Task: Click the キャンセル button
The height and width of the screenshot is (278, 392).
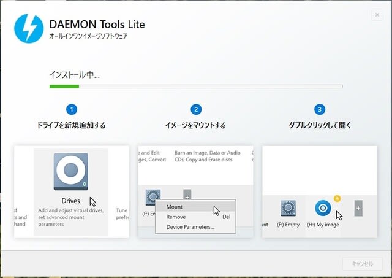Action: click(363, 264)
